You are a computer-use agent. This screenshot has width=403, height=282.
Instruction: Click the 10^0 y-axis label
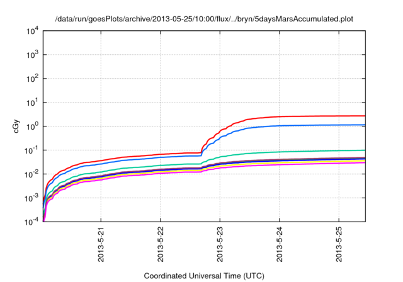[x=33, y=127]
